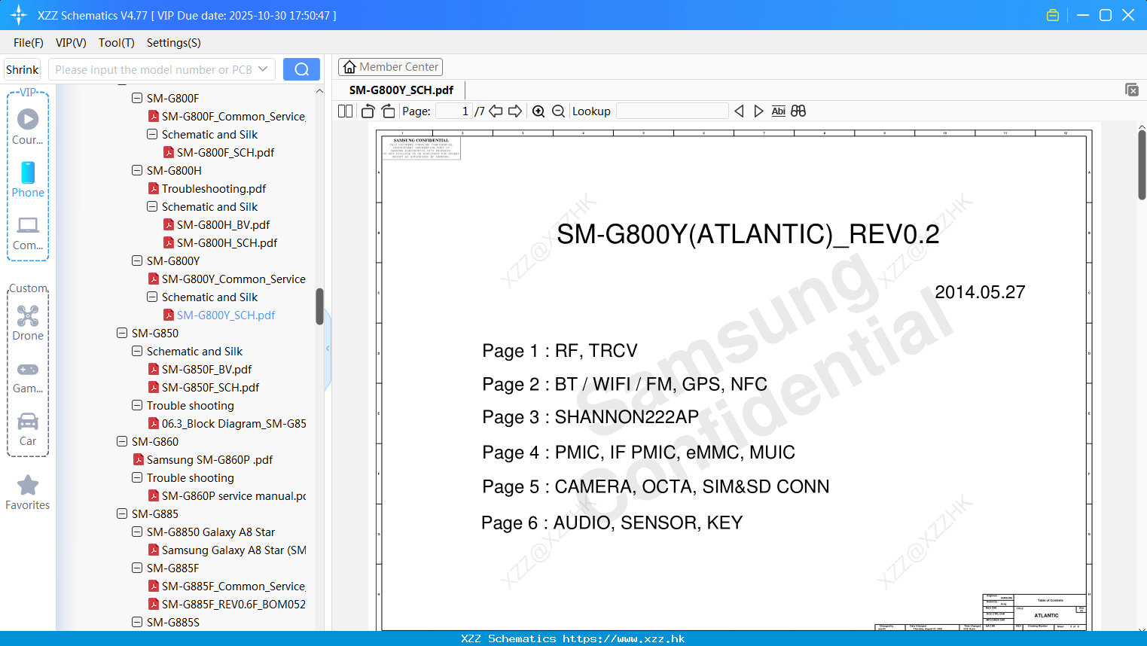The height and width of the screenshot is (646, 1147).
Task: Open the model number dropdown arrow
Action: pyautogui.click(x=263, y=69)
